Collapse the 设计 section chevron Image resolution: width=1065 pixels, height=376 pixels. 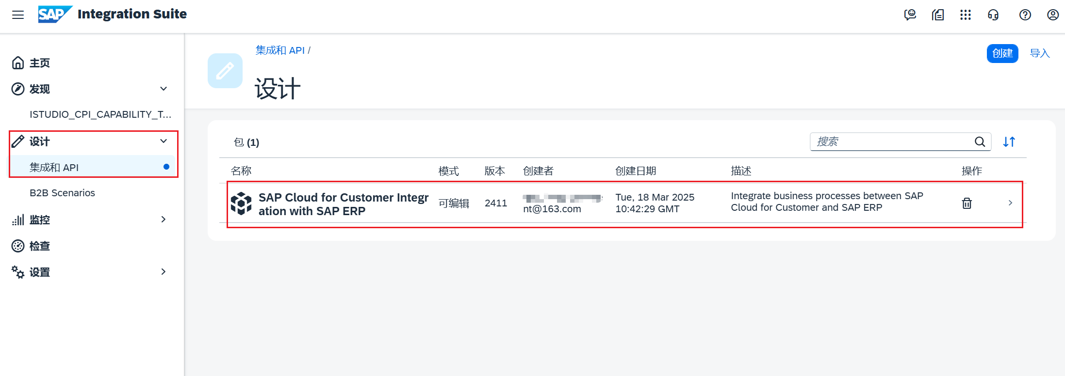tap(164, 141)
